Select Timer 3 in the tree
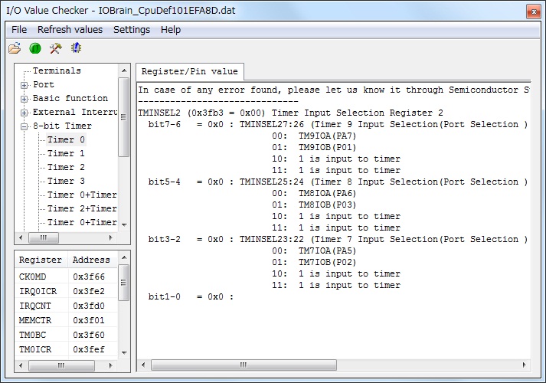The image size is (546, 383). coord(66,181)
